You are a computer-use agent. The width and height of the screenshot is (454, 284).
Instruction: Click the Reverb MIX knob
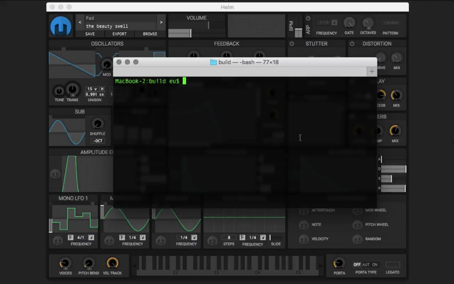(395, 131)
